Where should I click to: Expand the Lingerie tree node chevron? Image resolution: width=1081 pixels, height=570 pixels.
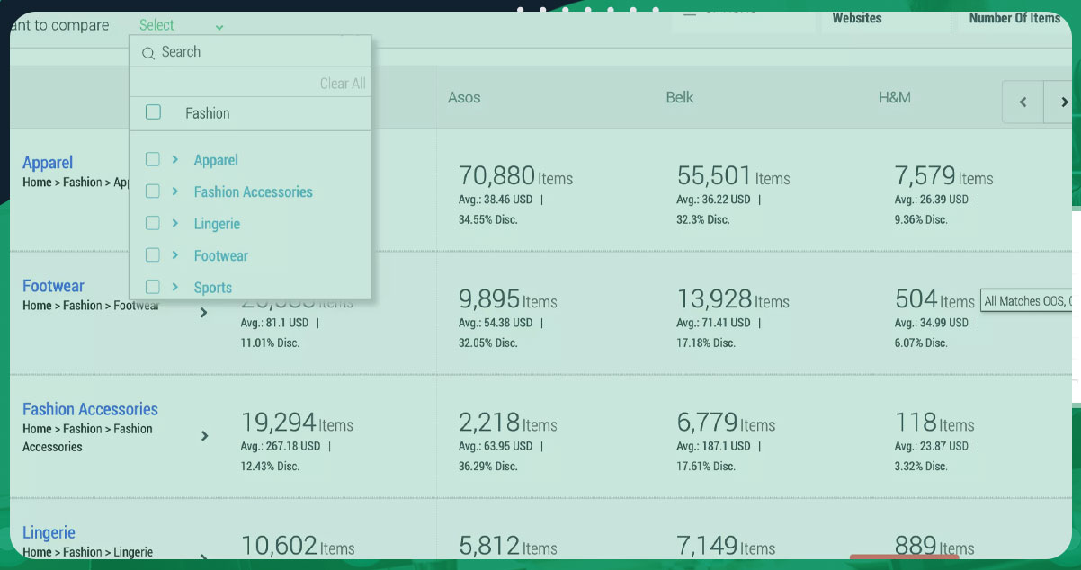coord(175,223)
